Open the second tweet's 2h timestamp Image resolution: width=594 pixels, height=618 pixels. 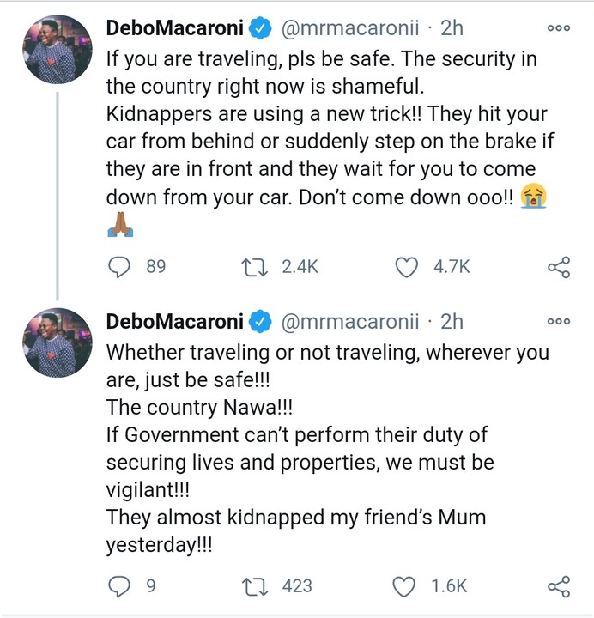click(452, 322)
